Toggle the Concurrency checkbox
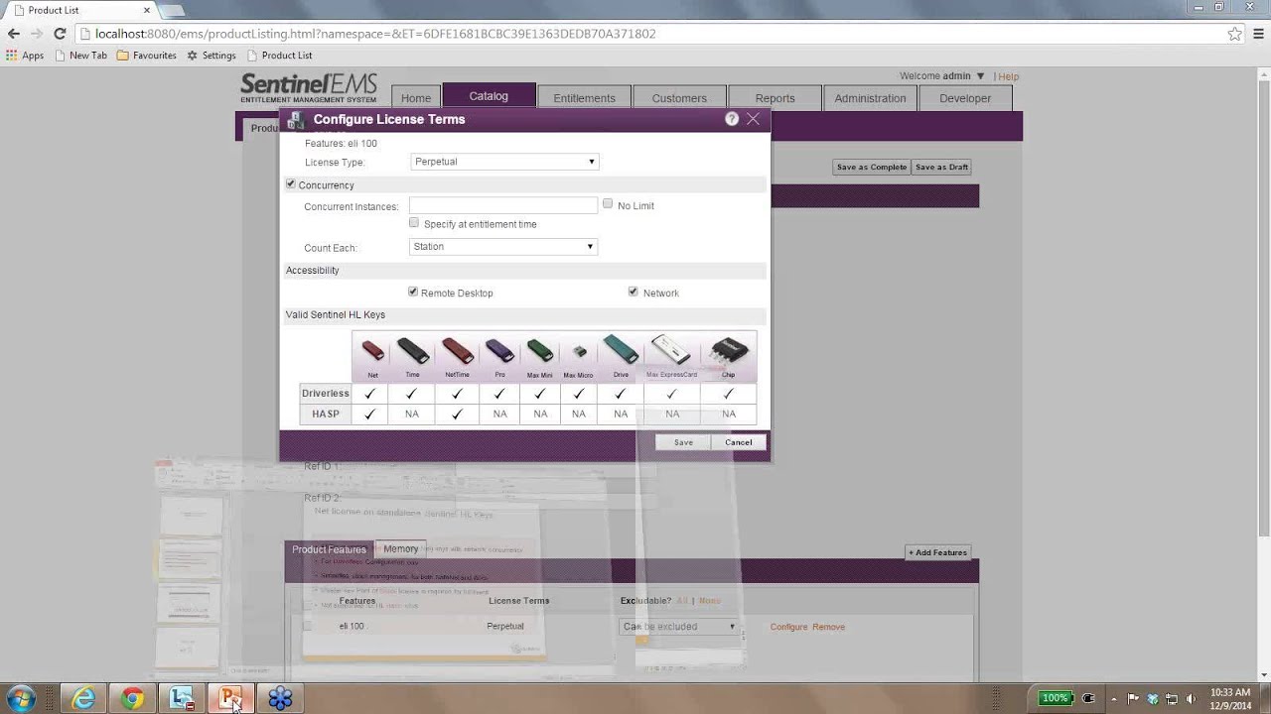1271x714 pixels. click(291, 184)
